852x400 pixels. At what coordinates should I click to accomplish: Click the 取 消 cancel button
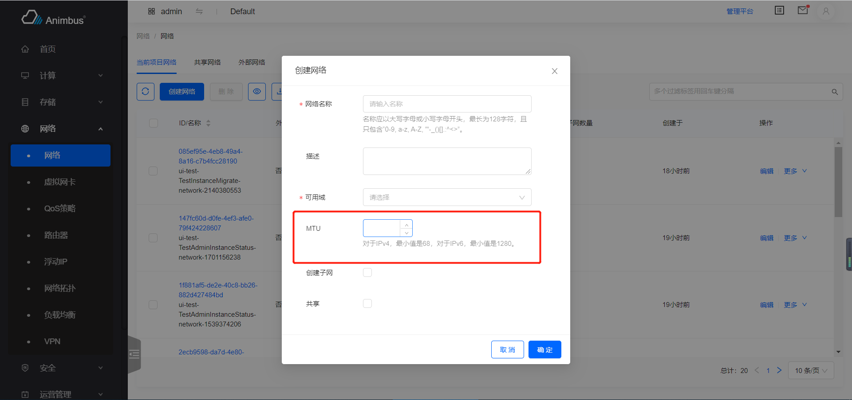click(507, 349)
